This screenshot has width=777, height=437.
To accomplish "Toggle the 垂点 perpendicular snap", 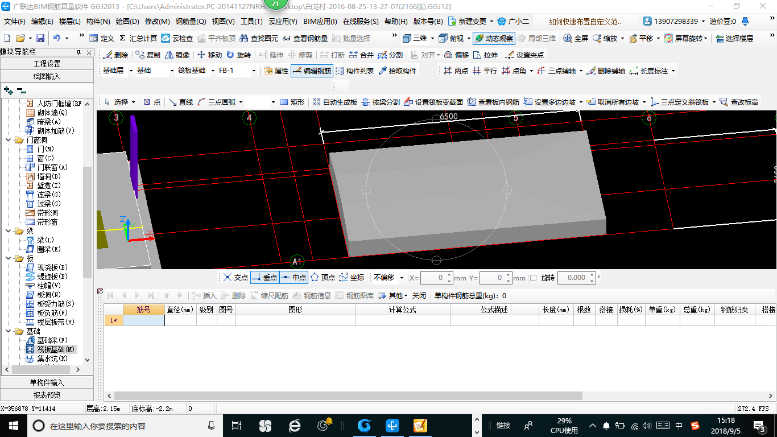I will (264, 278).
